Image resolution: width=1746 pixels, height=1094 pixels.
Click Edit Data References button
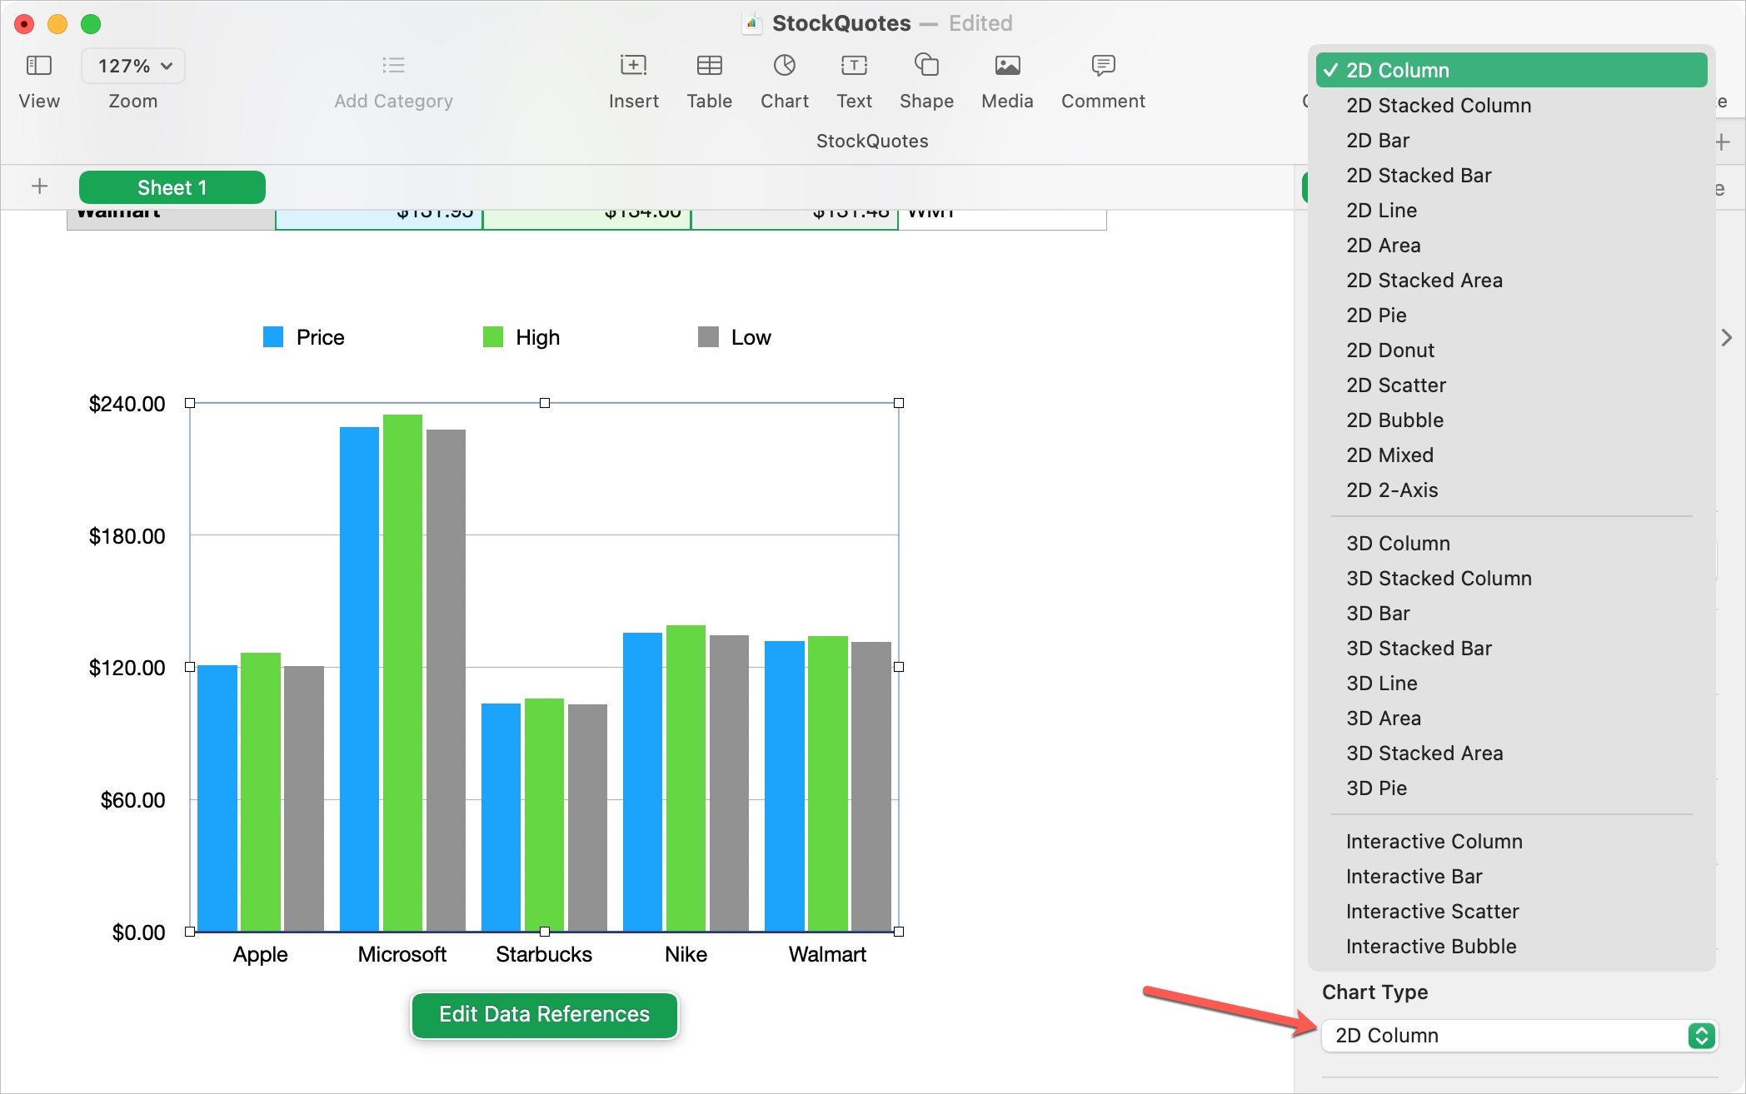544,1014
